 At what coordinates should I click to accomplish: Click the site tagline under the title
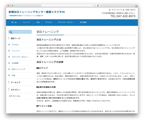click(26, 16)
